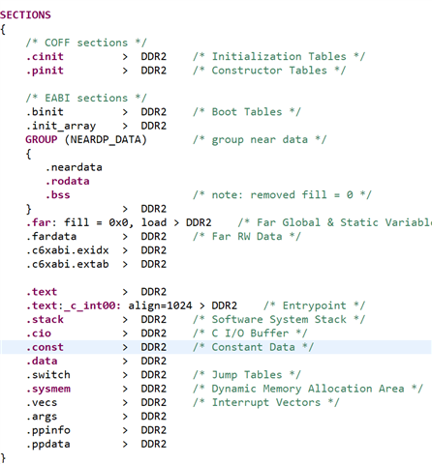Click the .pinit section name
The width and height of the screenshot is (432, 464).
pyautogui.click(x=45, y=71)
